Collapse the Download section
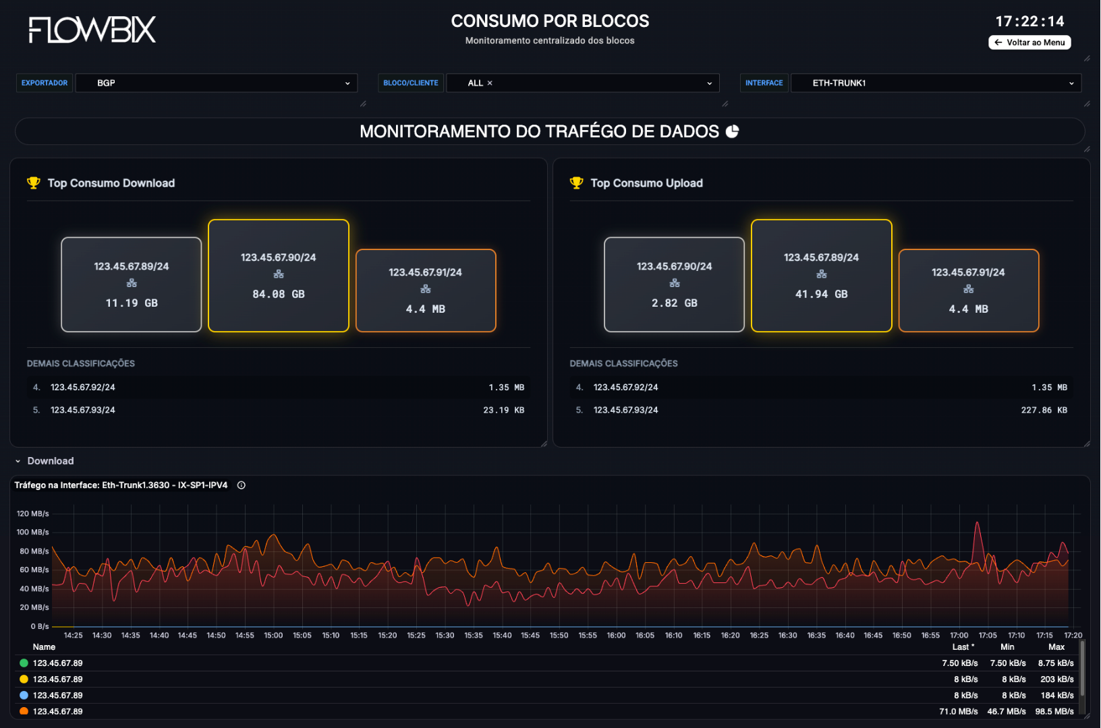Viewport: 1101px width, 728px height. (17, 461)
